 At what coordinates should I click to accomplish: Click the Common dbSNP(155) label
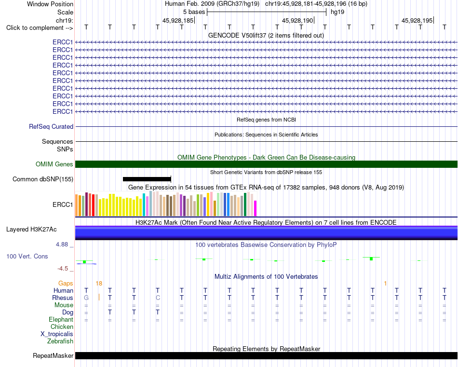[x=42, y=179]
